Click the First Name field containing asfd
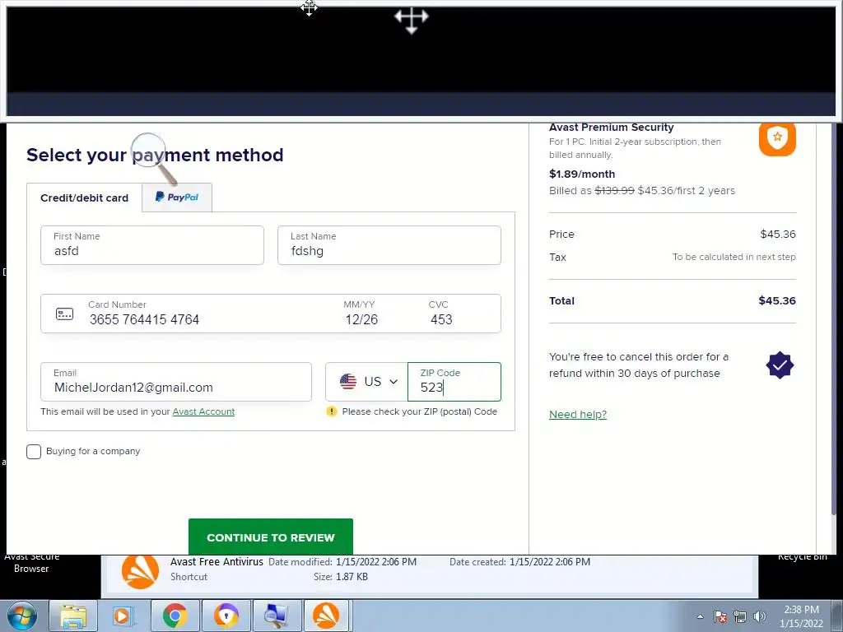The image size is (843, 632). tap(152, 245)
